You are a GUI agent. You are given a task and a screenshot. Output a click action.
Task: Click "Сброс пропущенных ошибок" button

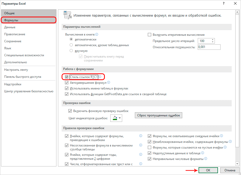pos(158,115)
